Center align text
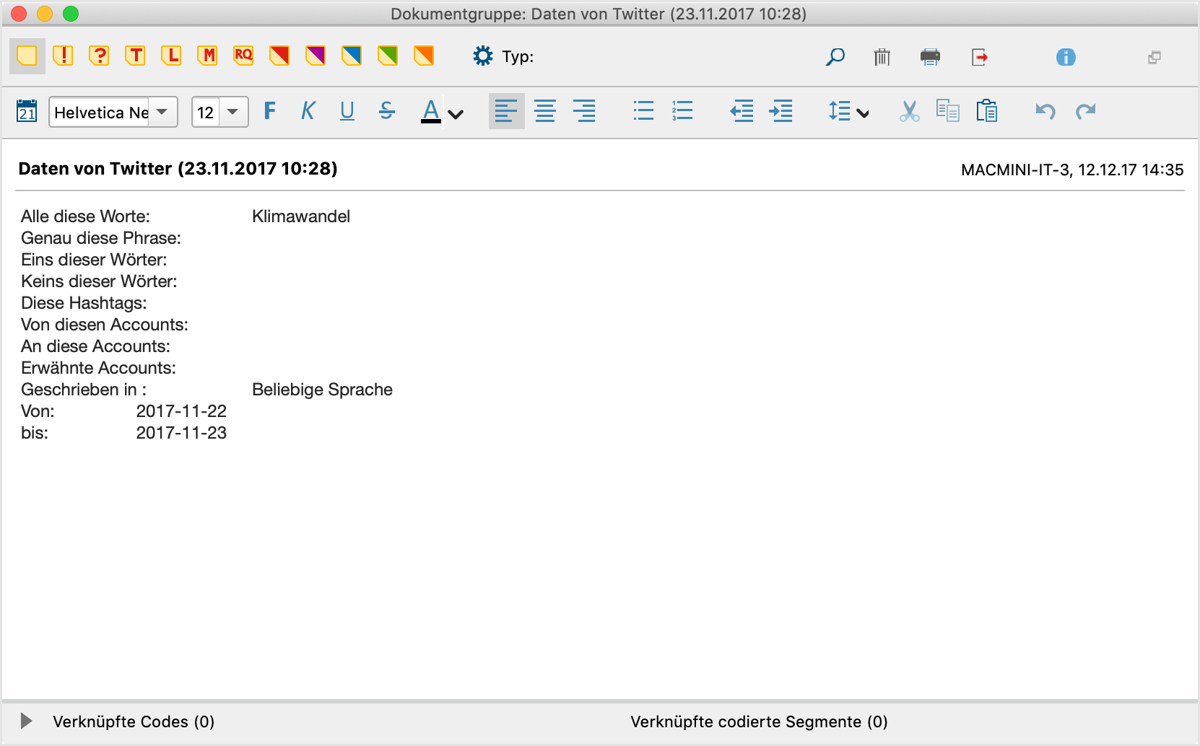The height and width of the screenshot is (746, 1200). coord(545,111)
